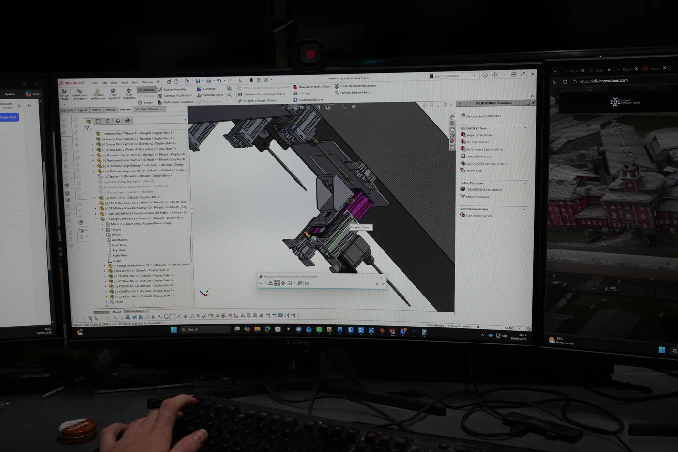Screen dimensions: 678x452
Task: Open File Explorer from the taskbar
Action: click(x=257, y=329)
